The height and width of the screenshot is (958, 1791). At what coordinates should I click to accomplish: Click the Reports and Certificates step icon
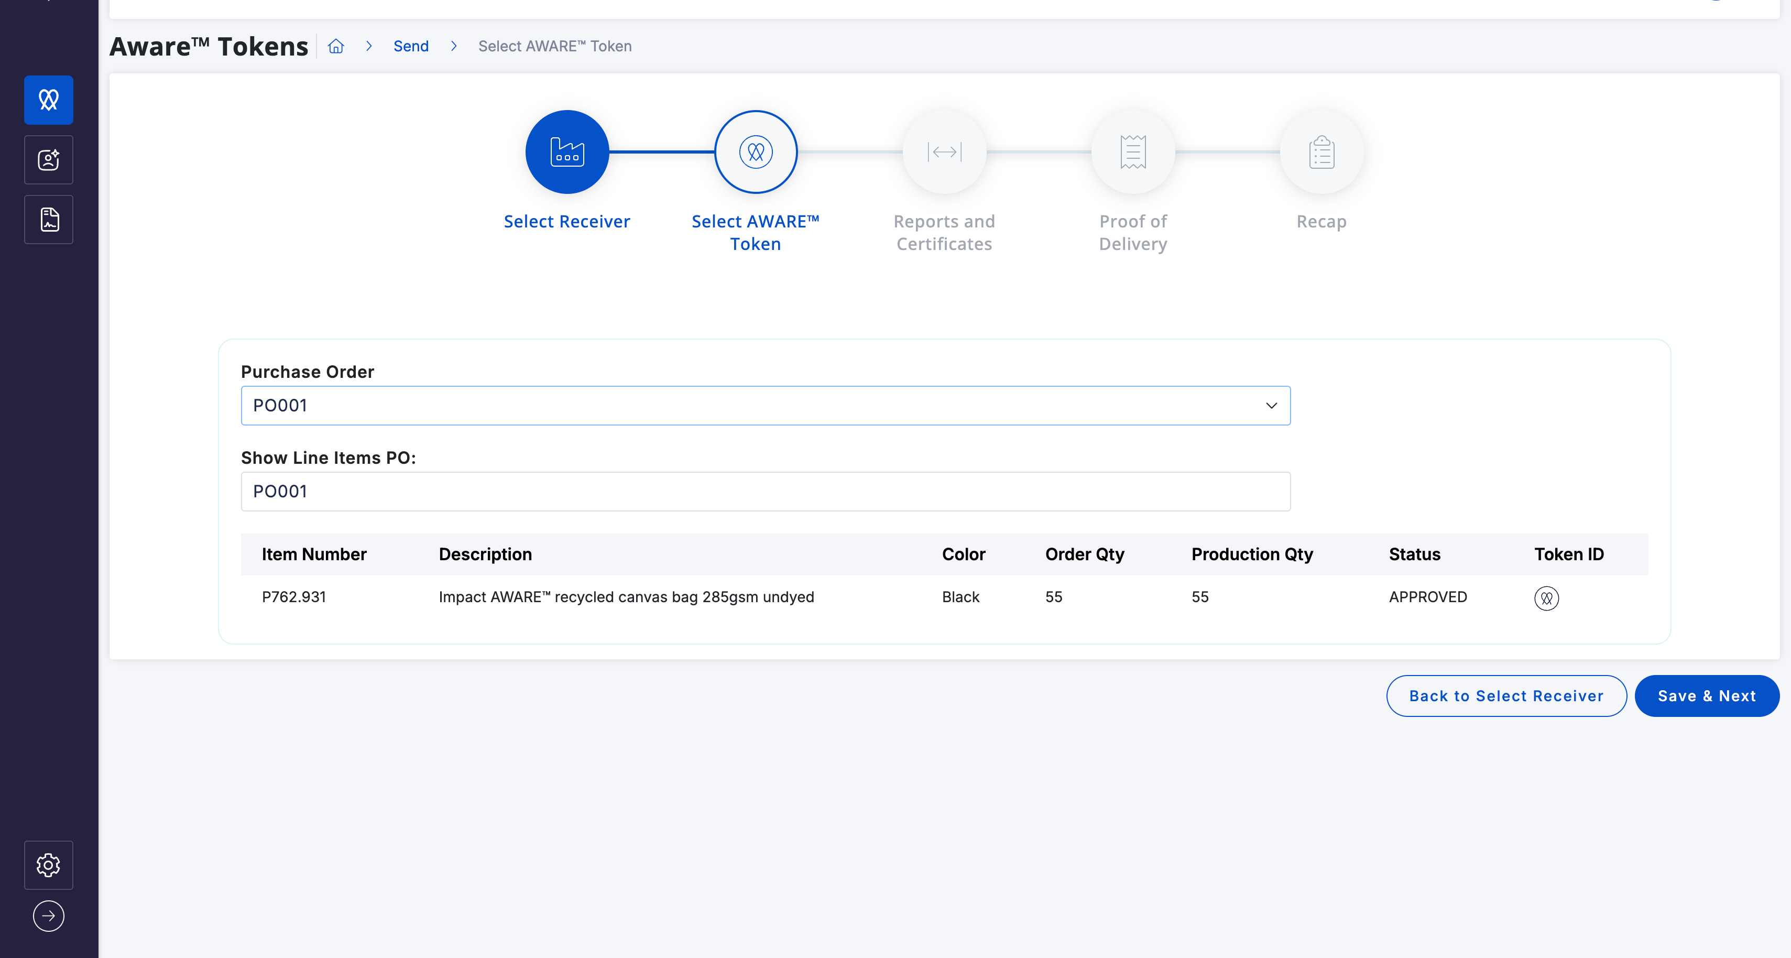tap(944, 151)
